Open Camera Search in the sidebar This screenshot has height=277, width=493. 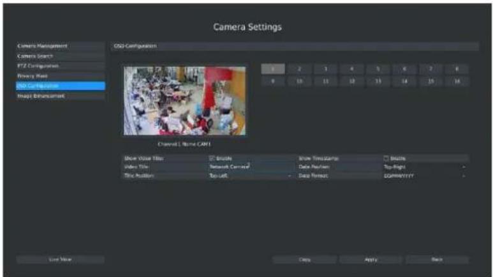[x=61, y=56]
